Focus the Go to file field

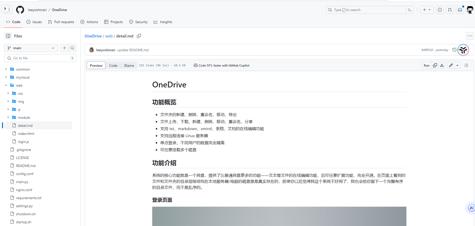40,58
